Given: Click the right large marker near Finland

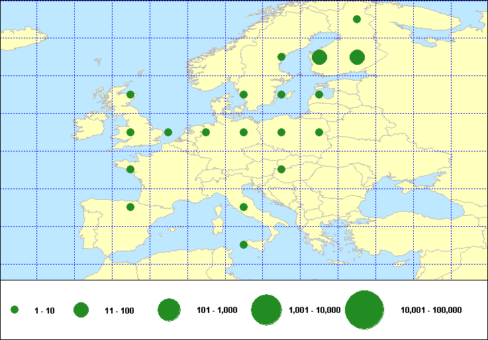Looking at the screenshot, I should click(357, 57).
